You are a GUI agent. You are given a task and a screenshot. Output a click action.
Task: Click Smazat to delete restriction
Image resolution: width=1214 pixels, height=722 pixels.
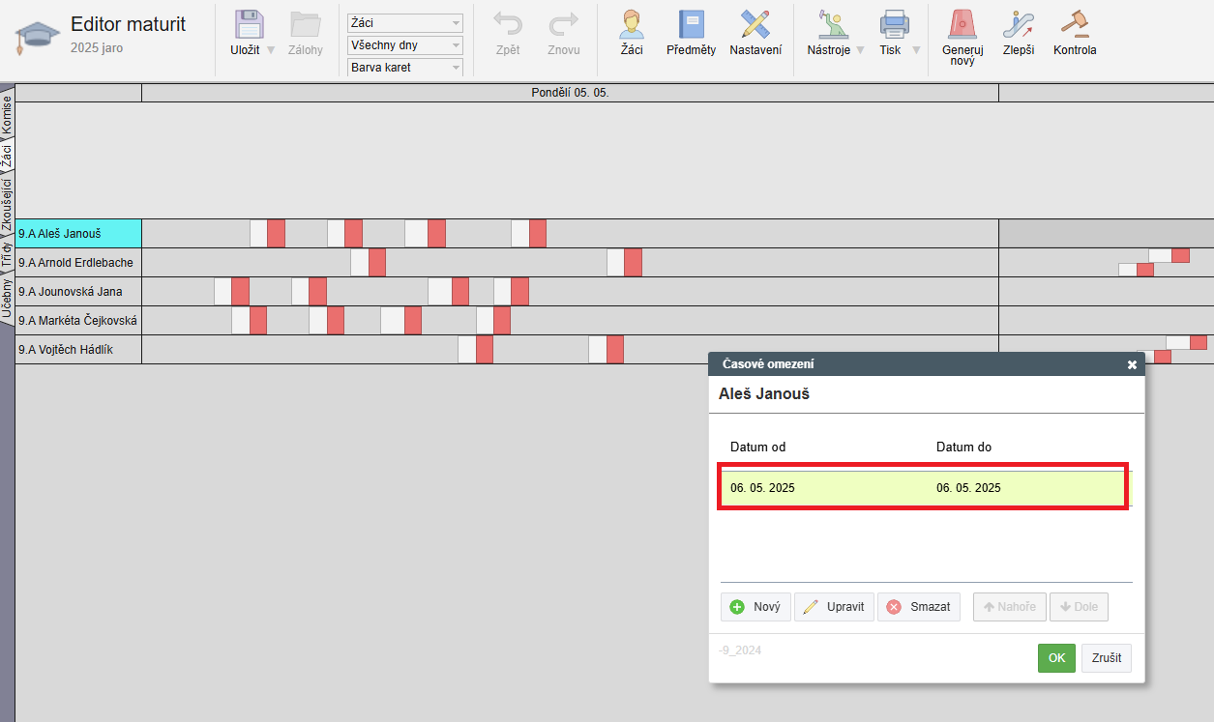pyautogui.click(x=918, y=607)
